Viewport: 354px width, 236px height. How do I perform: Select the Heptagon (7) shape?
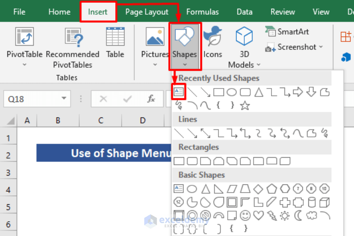[x=298, y=189]
